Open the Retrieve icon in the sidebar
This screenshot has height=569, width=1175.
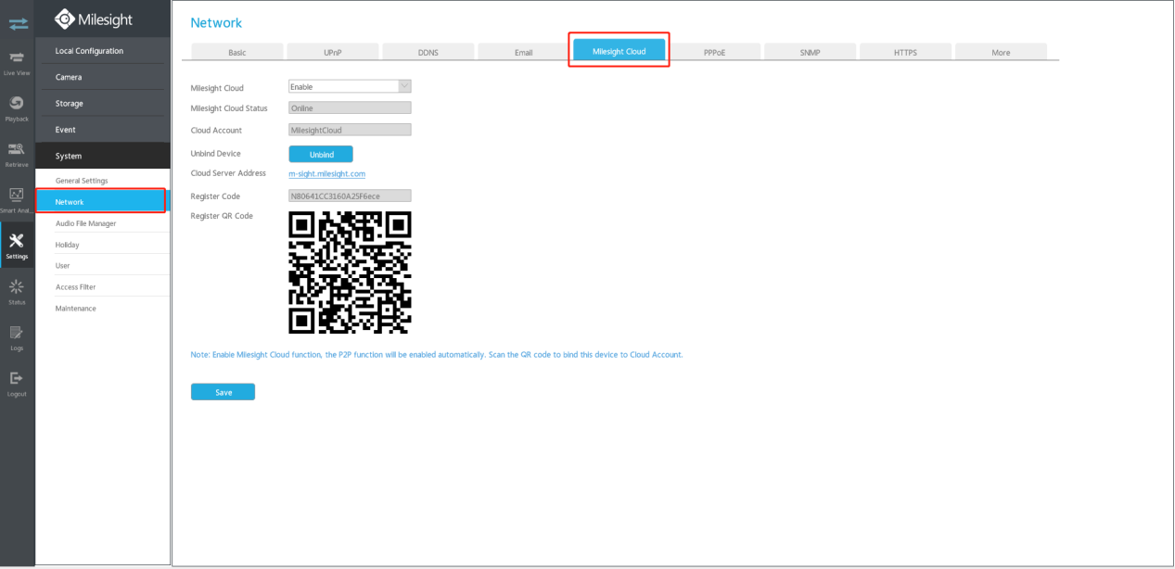pyautogui.click(x=17, y=153)
